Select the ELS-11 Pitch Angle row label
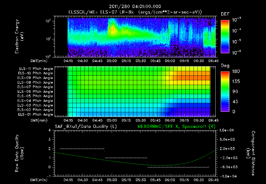This screenshot has height=184, width=266. click(36, 69)
